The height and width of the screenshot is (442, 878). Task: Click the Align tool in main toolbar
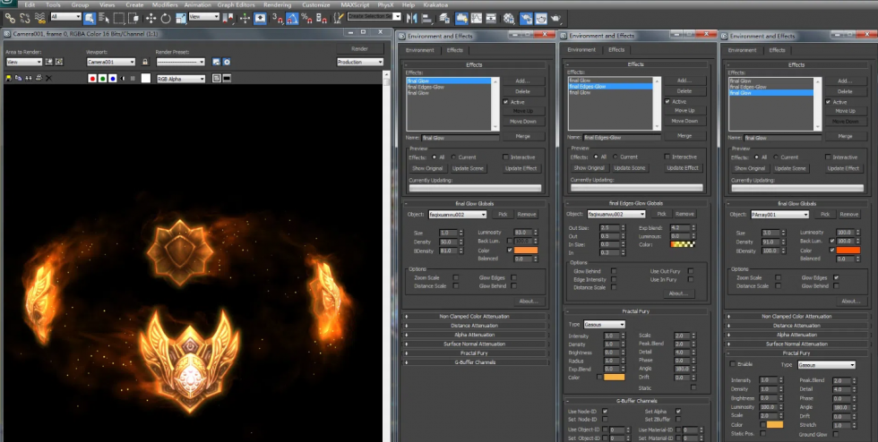426,18
